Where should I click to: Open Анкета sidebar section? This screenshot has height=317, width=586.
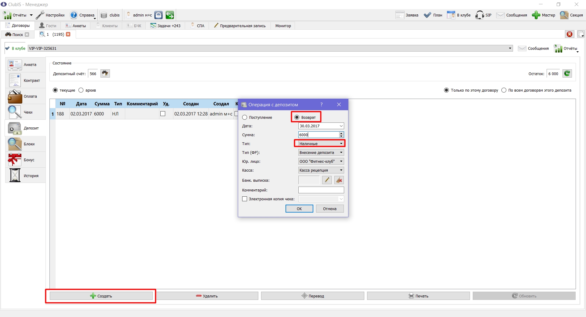[25, 64]
